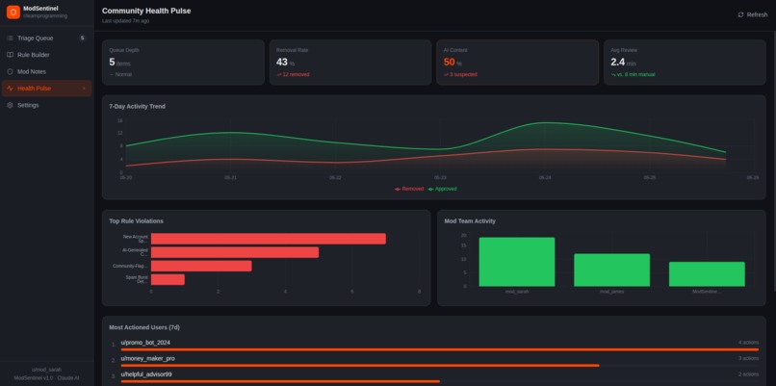The width and height of the screenshot is (776, 386).
Task: Click username u/promo_bot_2024
Action: [x=145, y=343]
